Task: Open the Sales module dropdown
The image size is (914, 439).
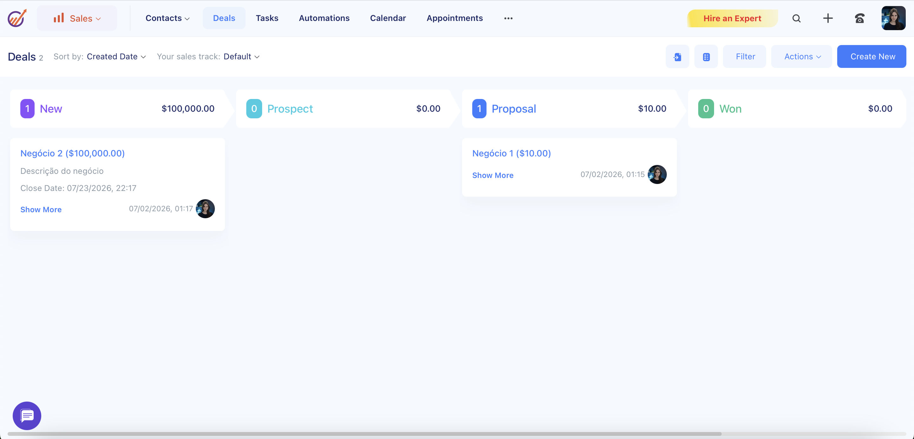Action: pyautogui.click(x=77, y=18)
